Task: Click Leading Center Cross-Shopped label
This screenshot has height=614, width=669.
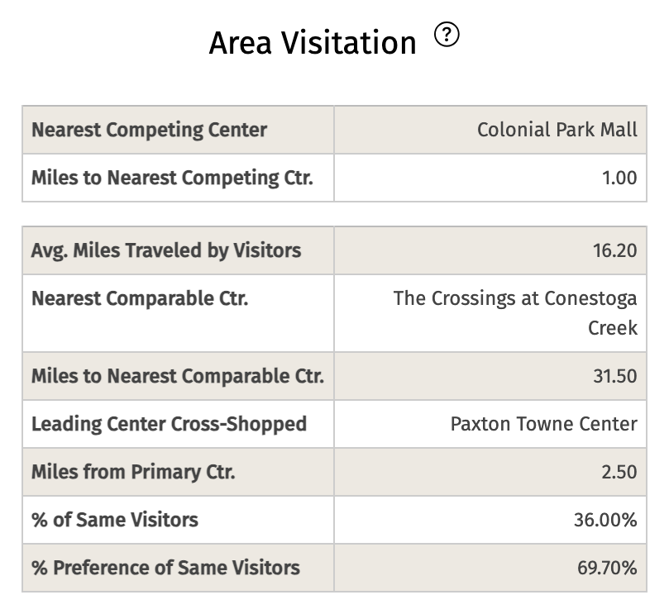Action: pos(169,424)
